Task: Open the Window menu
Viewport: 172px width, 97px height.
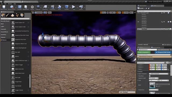Action: [x=10, y=4]
